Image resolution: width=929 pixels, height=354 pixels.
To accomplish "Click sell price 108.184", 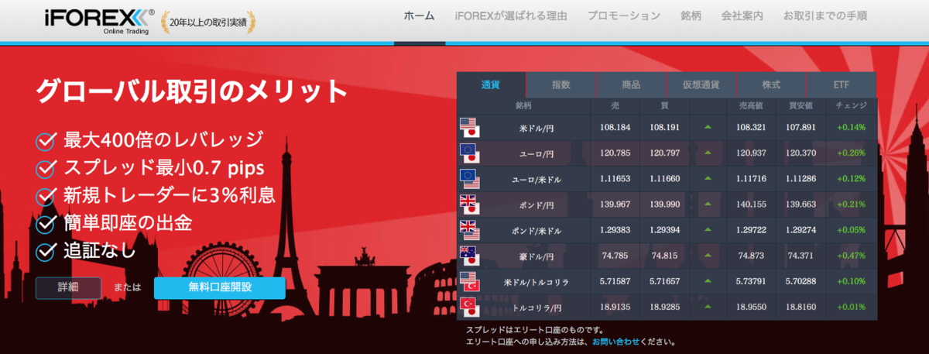I will [615, 127].
